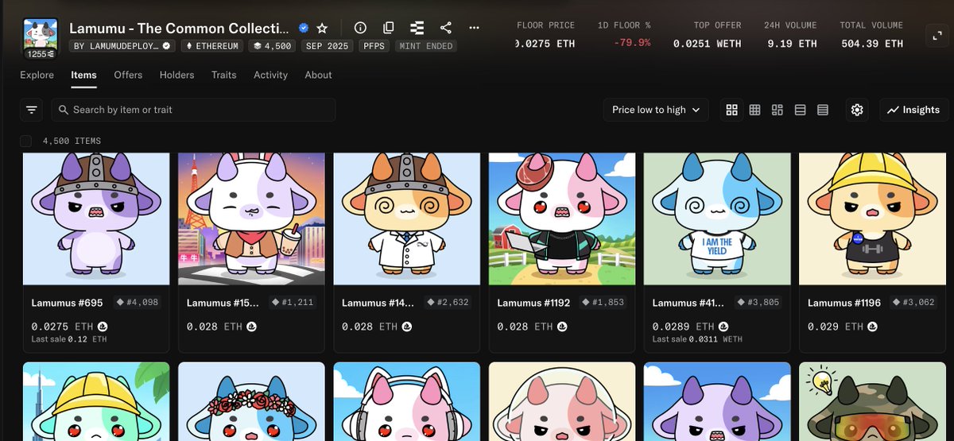This screenshot has width=954, height=441.
Task: Click the Last sale 0.0311 WETH text
Action: point(697,339)
